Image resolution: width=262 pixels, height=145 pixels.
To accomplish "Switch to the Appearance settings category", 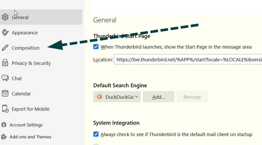I will click(24, 33).
